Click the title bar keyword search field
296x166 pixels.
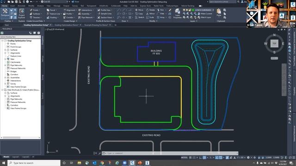(222, 2)
